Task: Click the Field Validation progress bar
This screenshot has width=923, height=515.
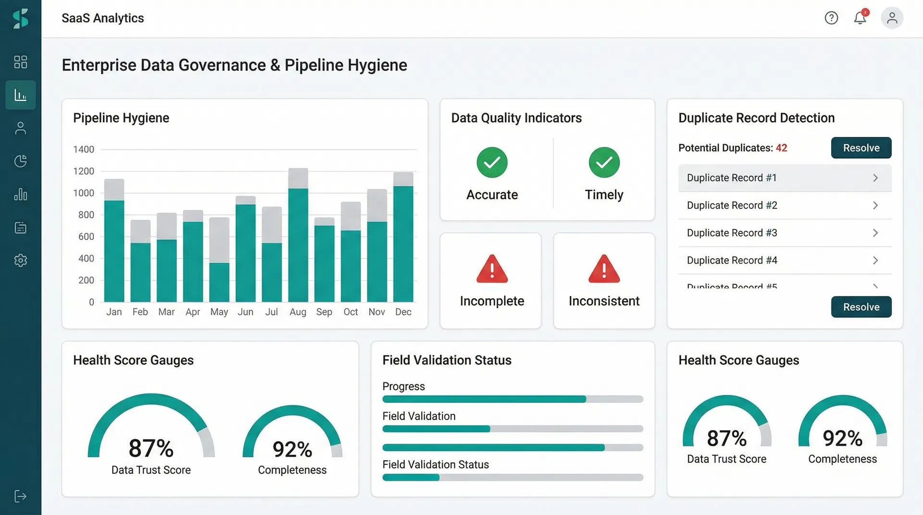Action: click(x=512, y=429)
